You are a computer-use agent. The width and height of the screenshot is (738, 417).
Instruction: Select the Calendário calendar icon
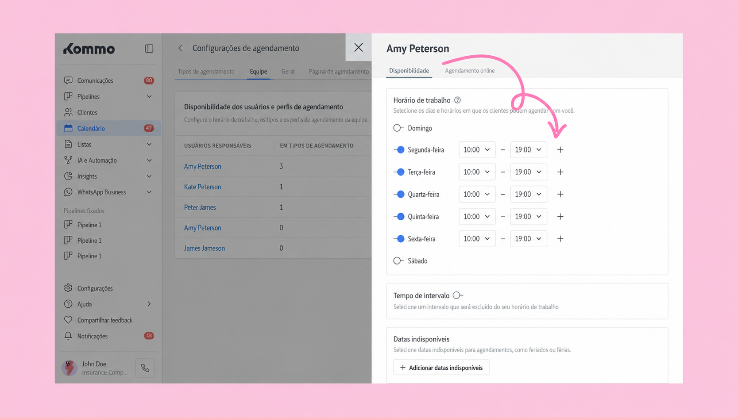tap(68, 128)
